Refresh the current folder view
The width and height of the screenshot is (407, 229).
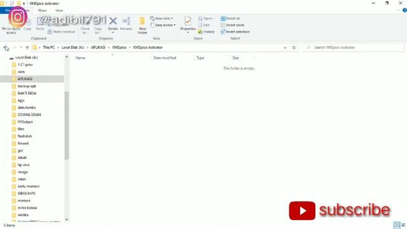(294, 48)
